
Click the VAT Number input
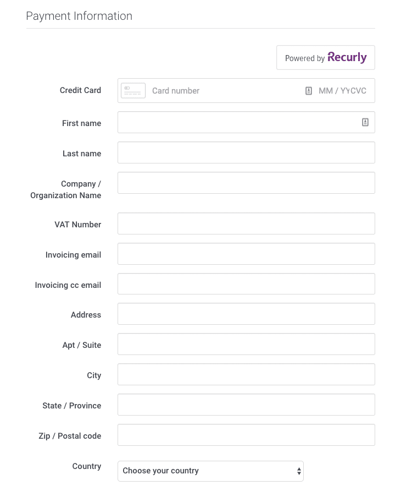pyautogui.click(x=246, y=223)
